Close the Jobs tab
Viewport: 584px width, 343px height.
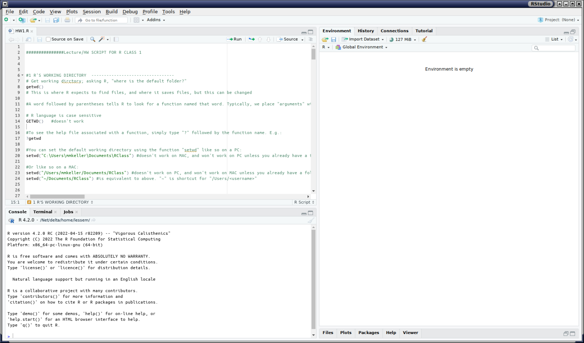pos(77,212)
